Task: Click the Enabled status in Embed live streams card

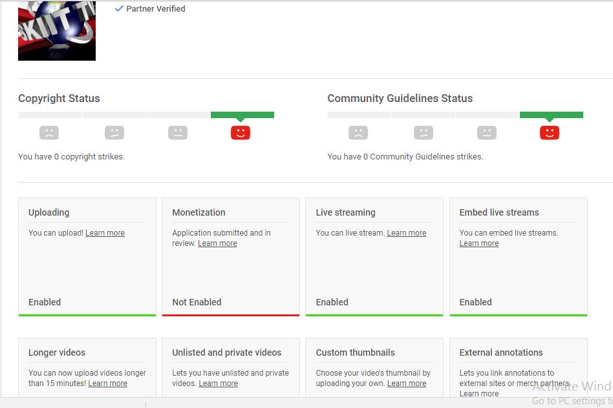Action: point(475,302)
